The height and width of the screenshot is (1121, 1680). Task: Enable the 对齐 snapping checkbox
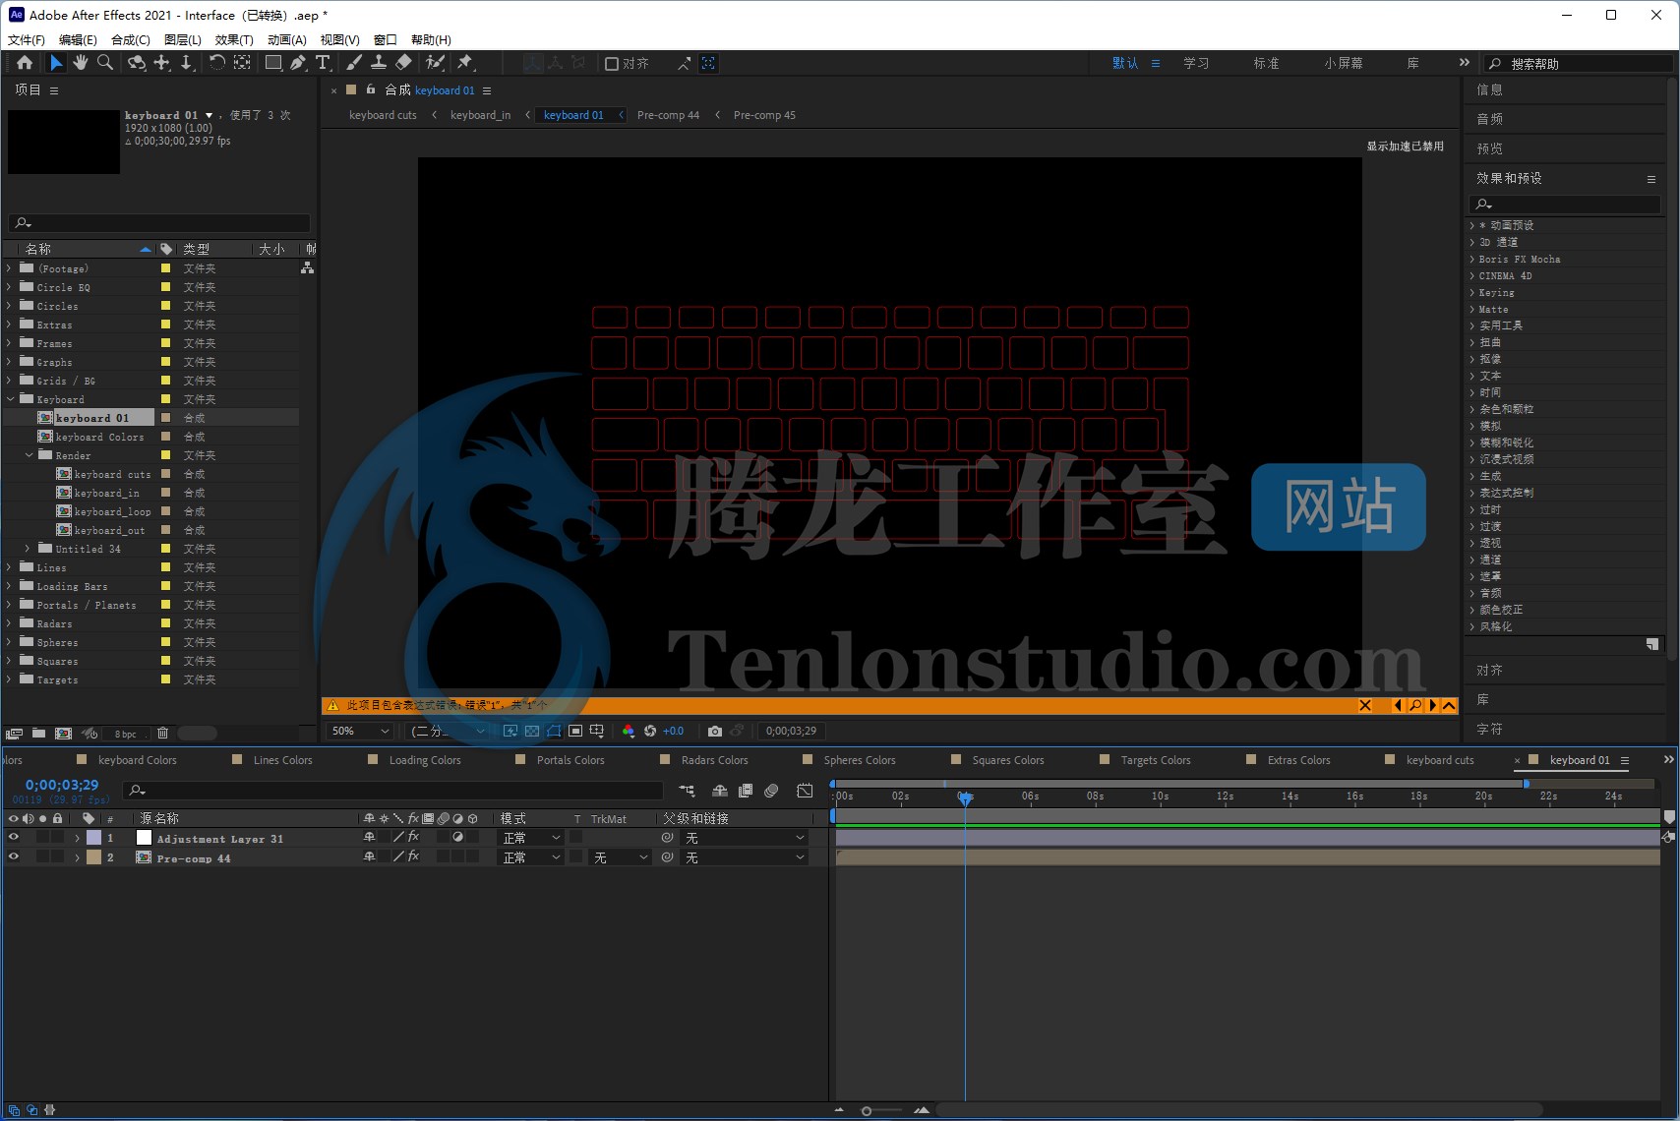(612, 64)
